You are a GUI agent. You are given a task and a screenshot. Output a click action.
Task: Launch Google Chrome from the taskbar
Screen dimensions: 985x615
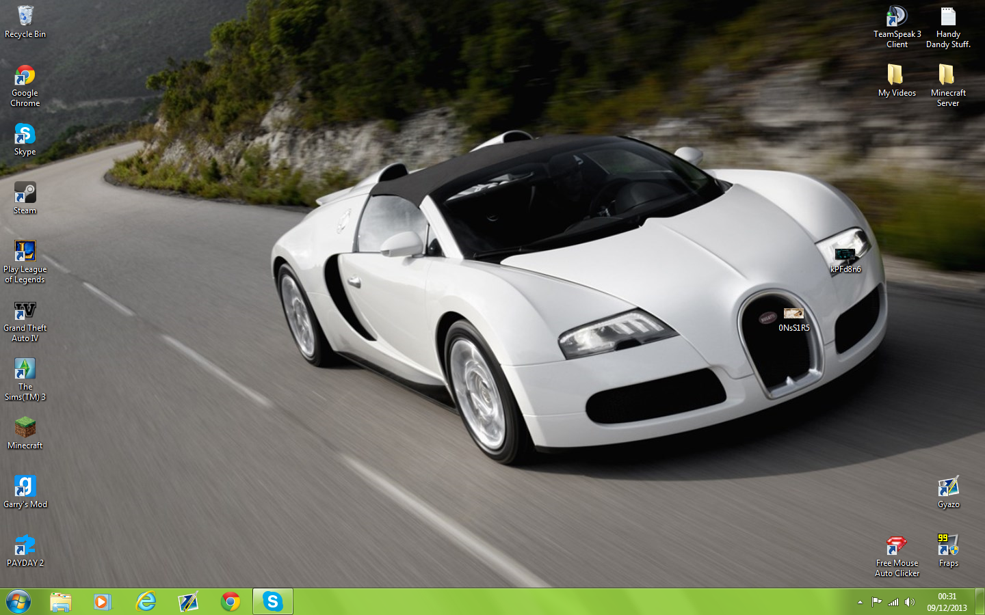pos(231,602)
